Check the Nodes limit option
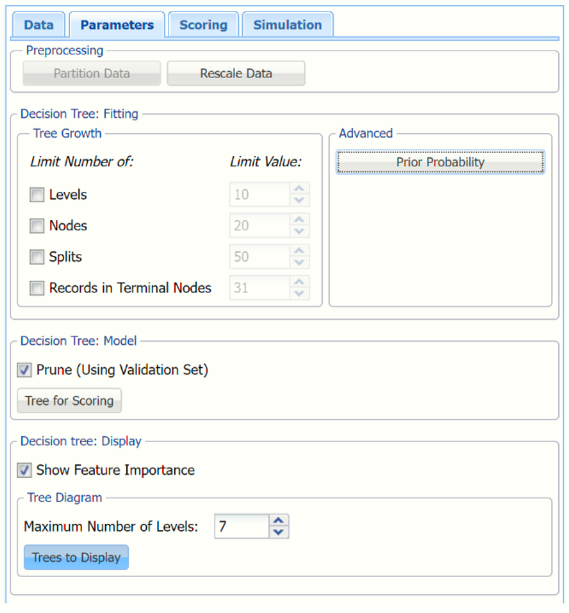The height and width of the screenshot is (613, 569). coord(37,226)
